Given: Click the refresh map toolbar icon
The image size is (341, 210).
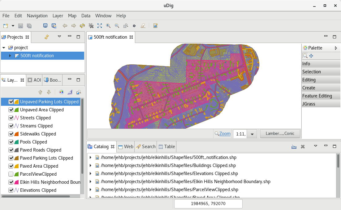Looking at the screenshot, I should pyautogui.click(x=82, y=26).
